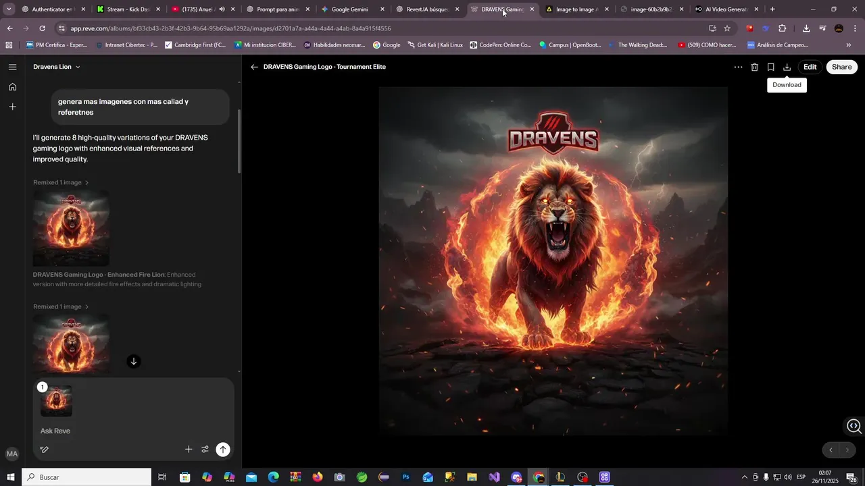Open the ESP input language switcher

tap(801, 477)
